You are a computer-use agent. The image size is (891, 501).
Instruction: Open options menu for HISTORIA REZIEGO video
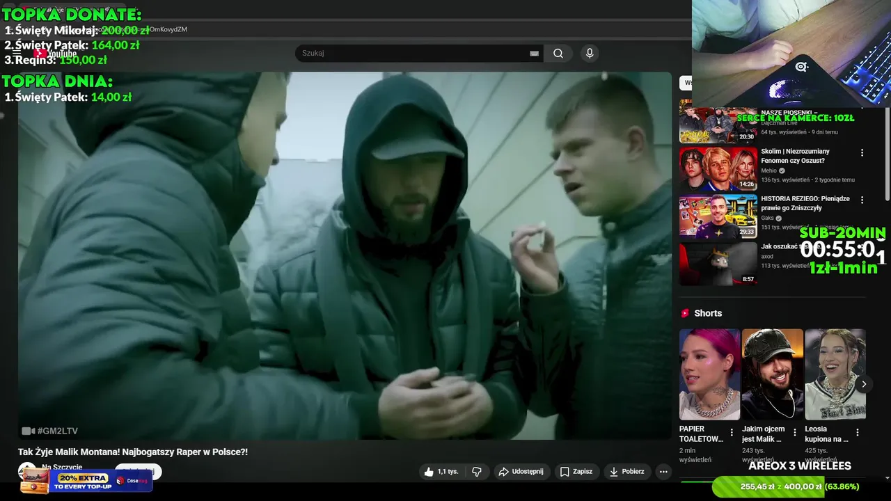(862, 200)
